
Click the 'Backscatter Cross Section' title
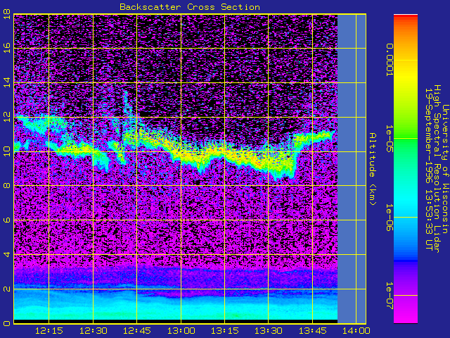pos(190,7)
